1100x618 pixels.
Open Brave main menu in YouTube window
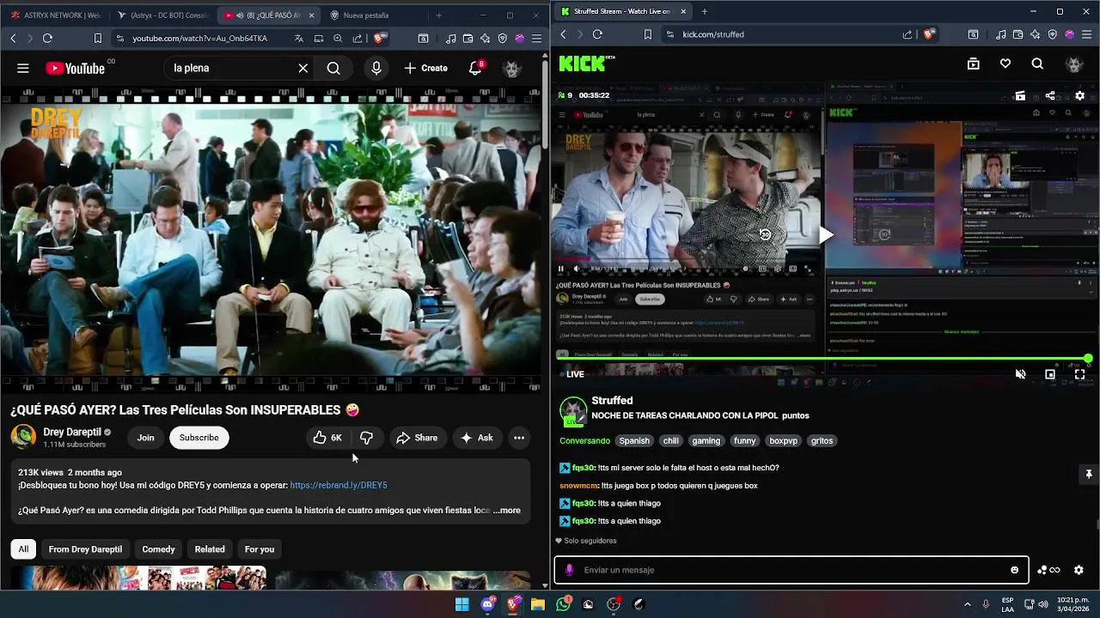537,38
